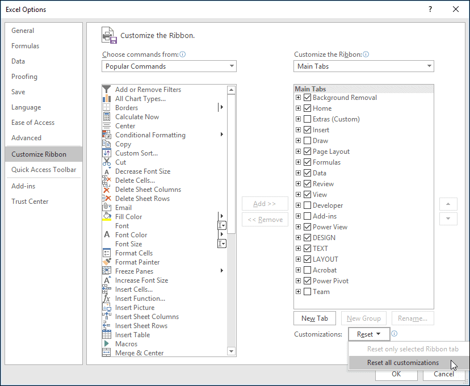
Task: Expand the Review tab tree node
Action: [x=298, y=184]
